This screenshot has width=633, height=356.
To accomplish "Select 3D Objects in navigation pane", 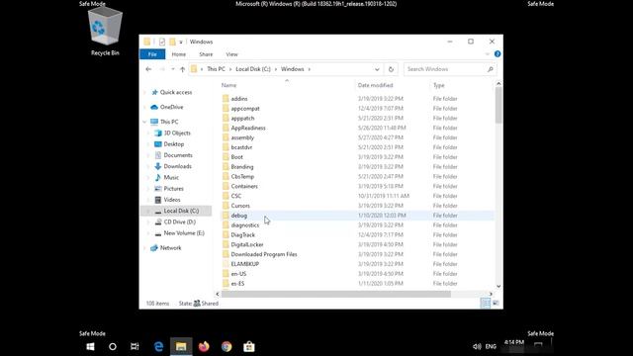I will [x=177, y=133].
